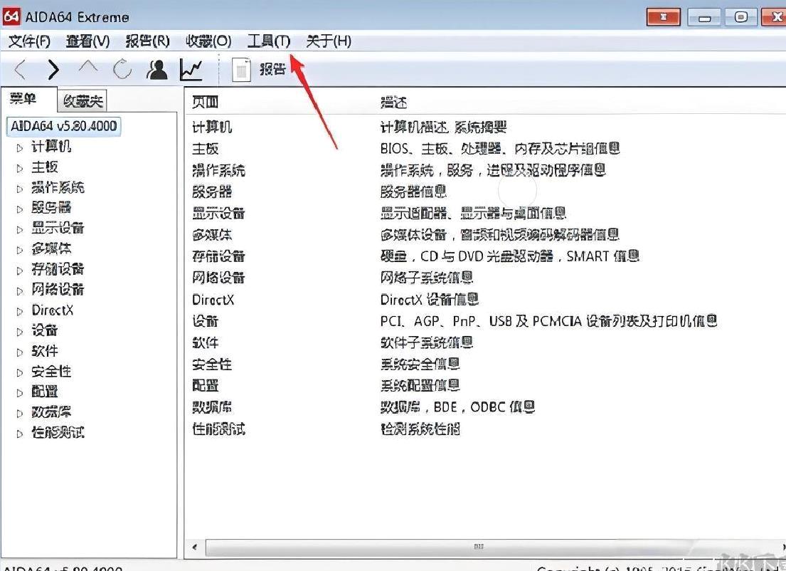This screenshot has height=571, width=786.
Task: Select the 计算机 row in the page list
Action: coord(212,127)
